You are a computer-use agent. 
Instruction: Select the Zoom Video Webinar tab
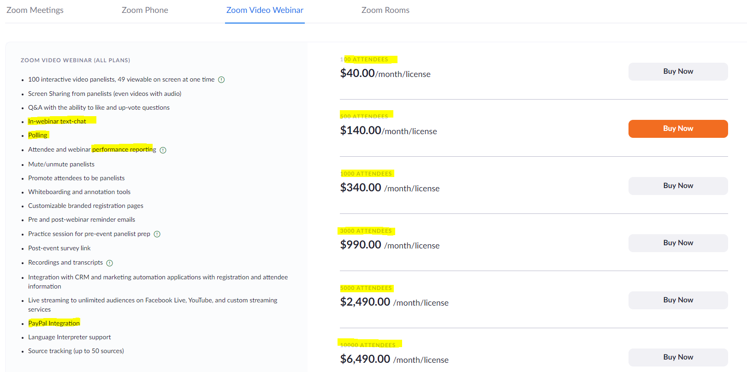pos(265,10)
